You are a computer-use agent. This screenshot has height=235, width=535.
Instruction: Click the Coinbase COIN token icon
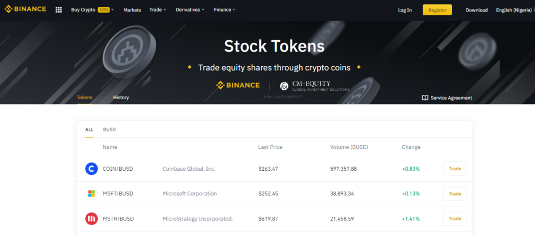click(91, 169)
